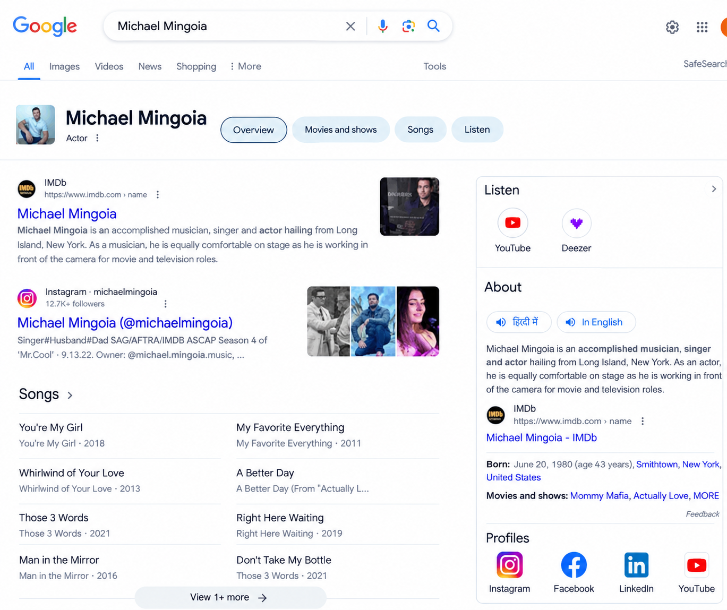Open the Mommy Mafia link
This screenshot has width=727, height=610.
point(599,495)
